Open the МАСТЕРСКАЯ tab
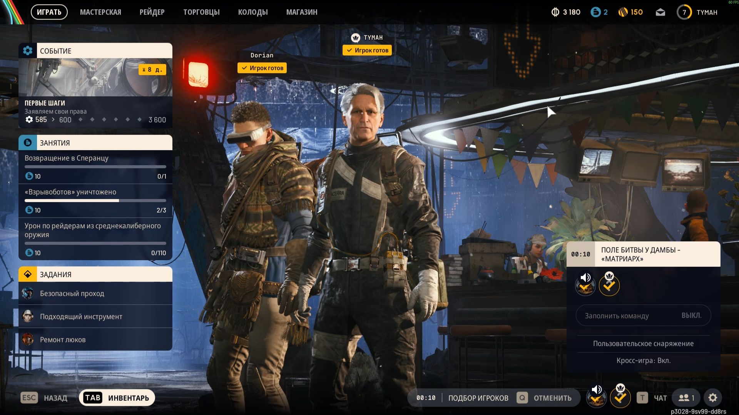Viewport: 739px width, 415px height. coord(100,12)
